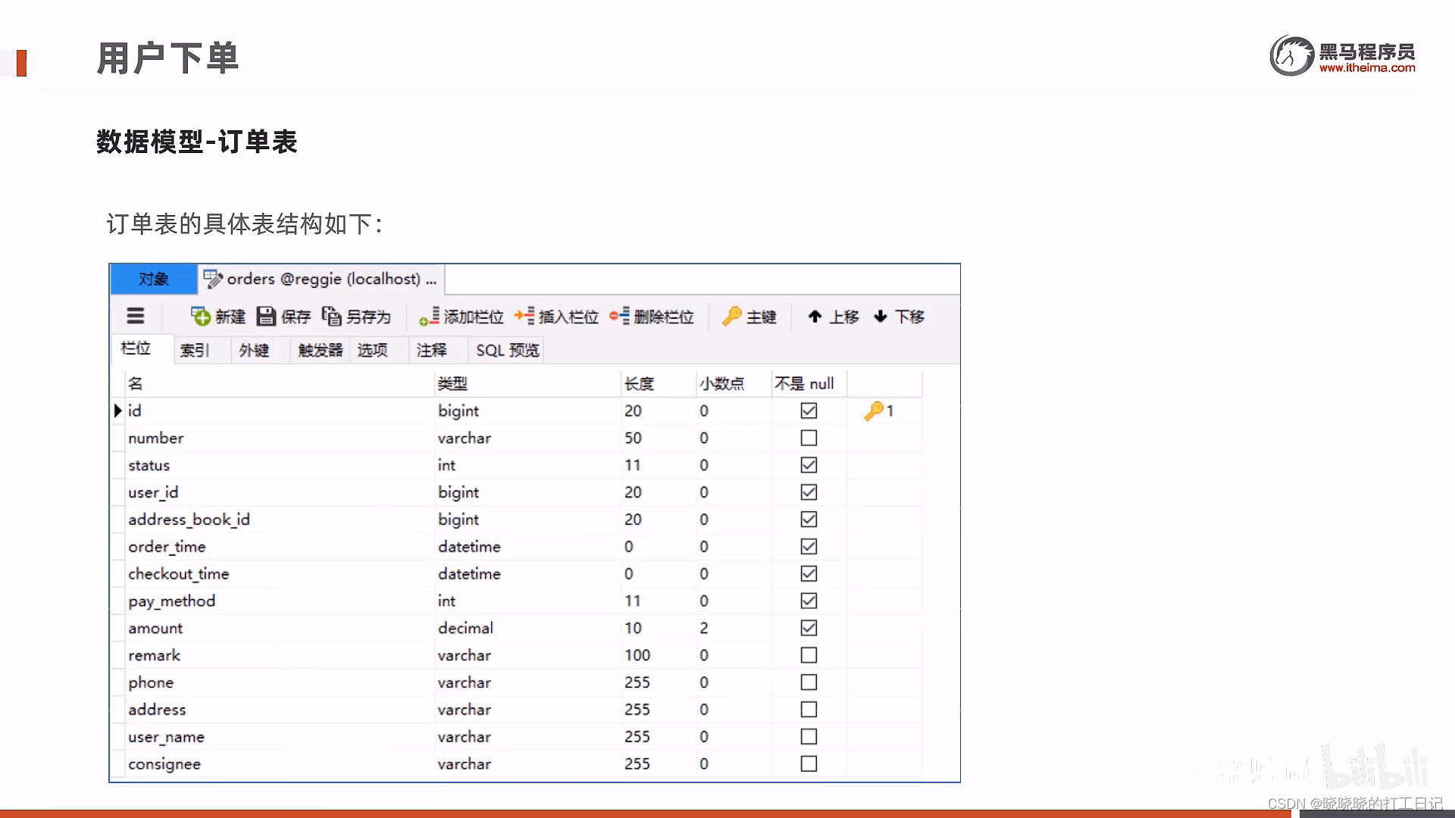Select the checkout_time field name cell
Viewport: 1455px width, 818px height.
280,573
